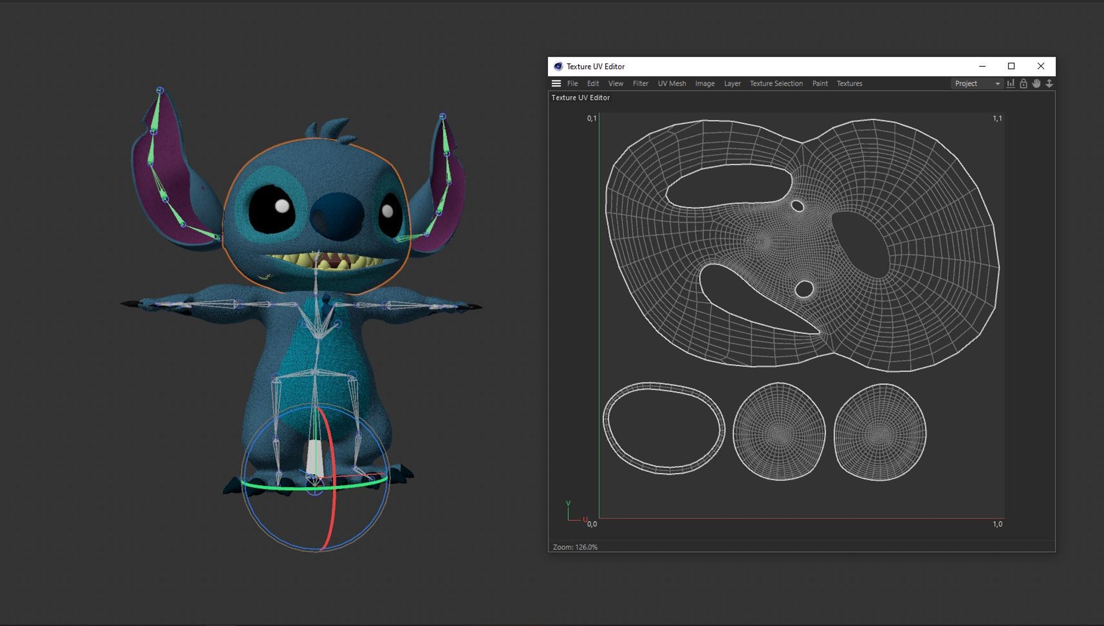Open the Edit menu

593,83
